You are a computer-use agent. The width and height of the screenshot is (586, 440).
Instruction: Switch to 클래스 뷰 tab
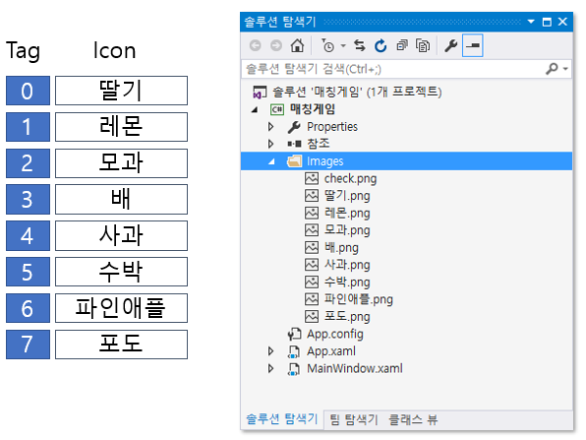(x=413, y=419)
